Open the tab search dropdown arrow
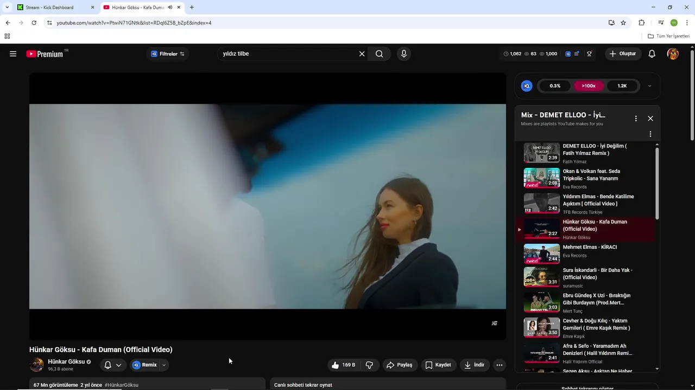The height and width of the screenshot is (390, 695). (7, 8)
